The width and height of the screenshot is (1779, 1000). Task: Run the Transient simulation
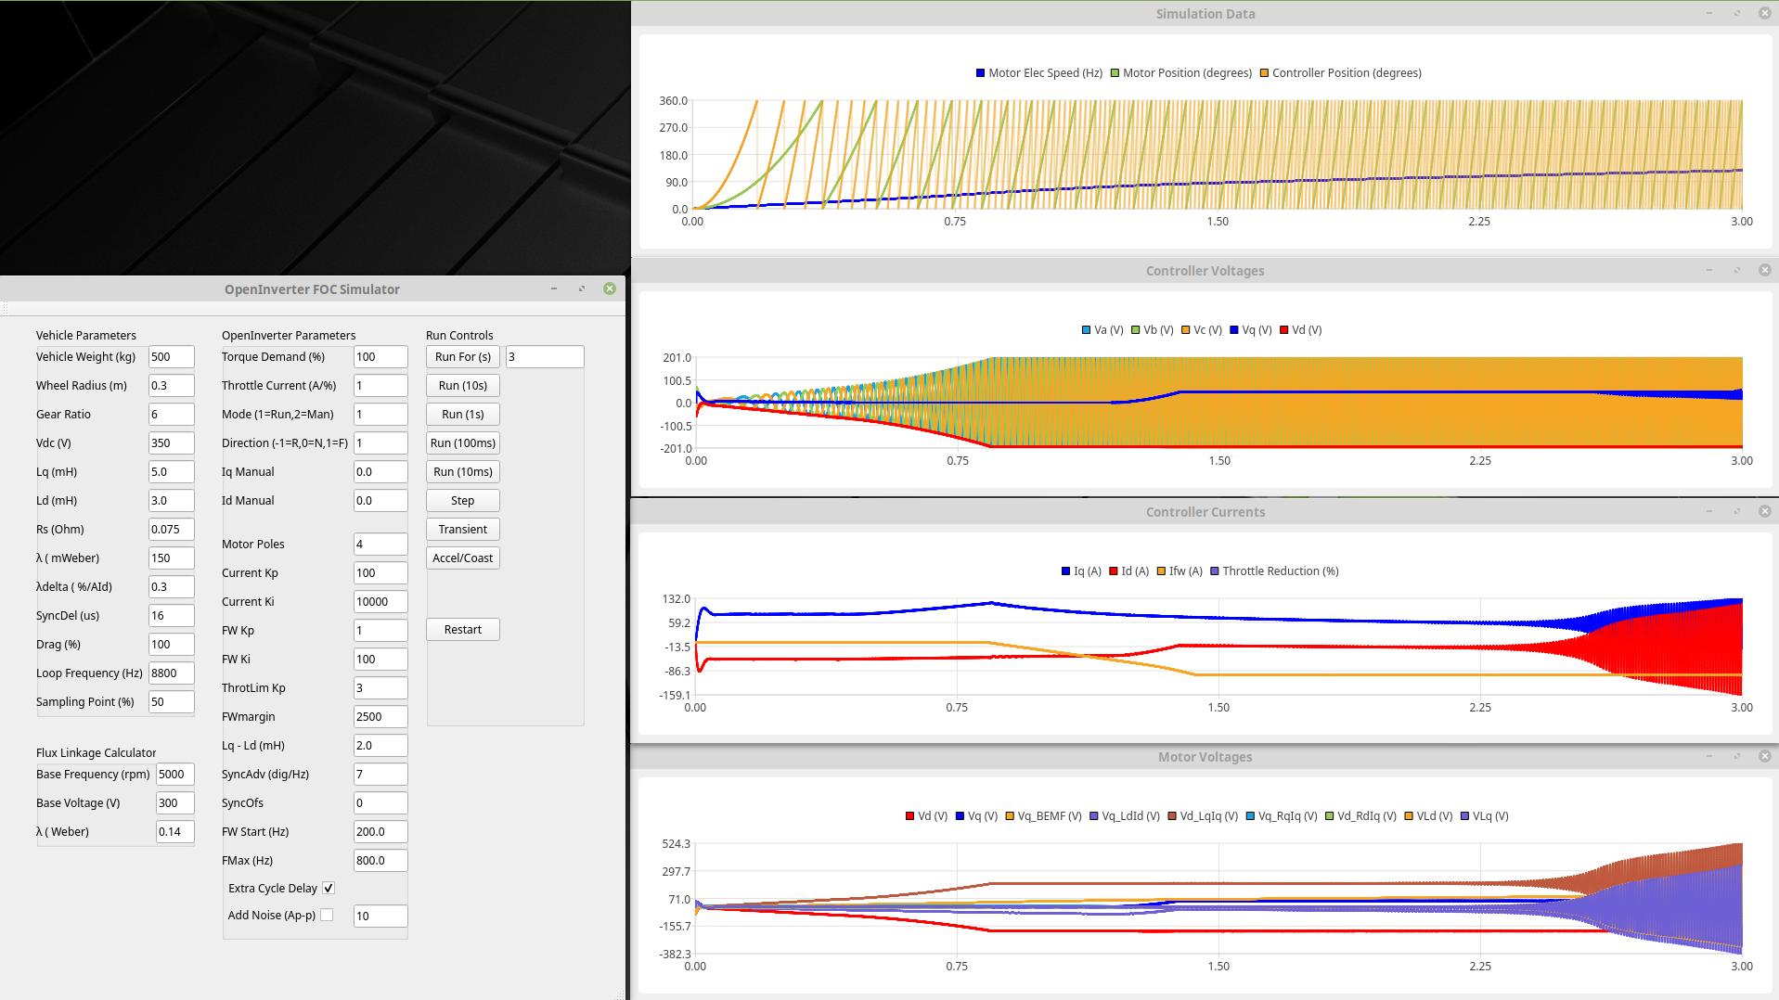462,529
